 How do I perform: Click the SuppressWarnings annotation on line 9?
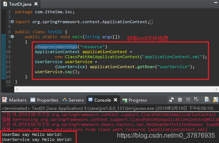(57, 47)
